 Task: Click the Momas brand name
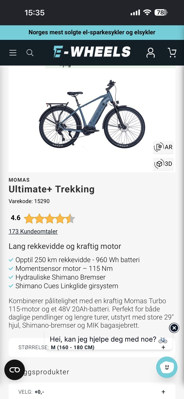click(19, 180)
